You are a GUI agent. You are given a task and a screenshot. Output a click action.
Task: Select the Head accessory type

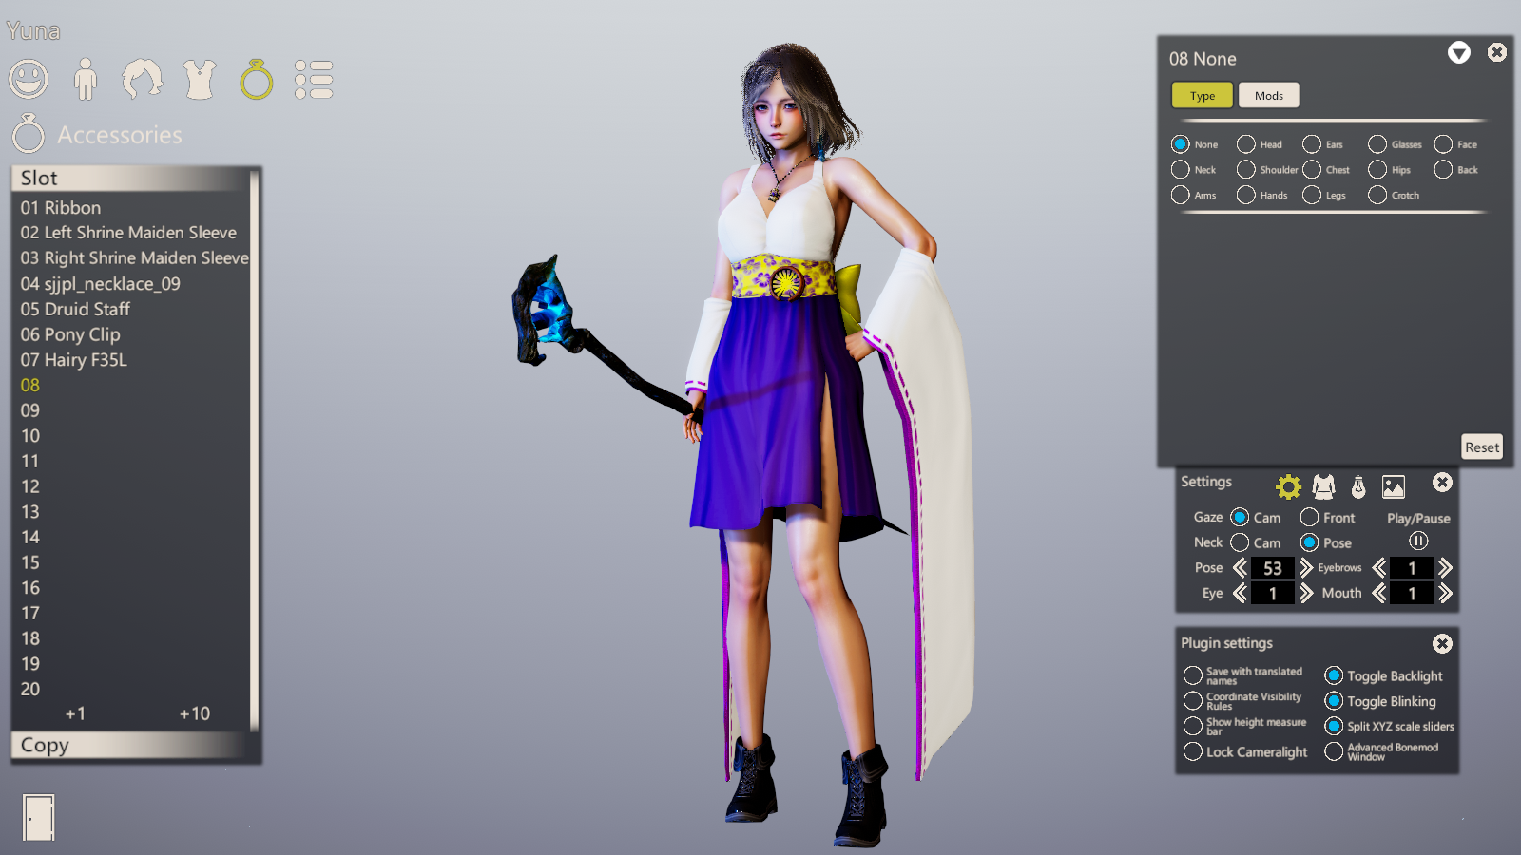click(x=1246, y=144)
